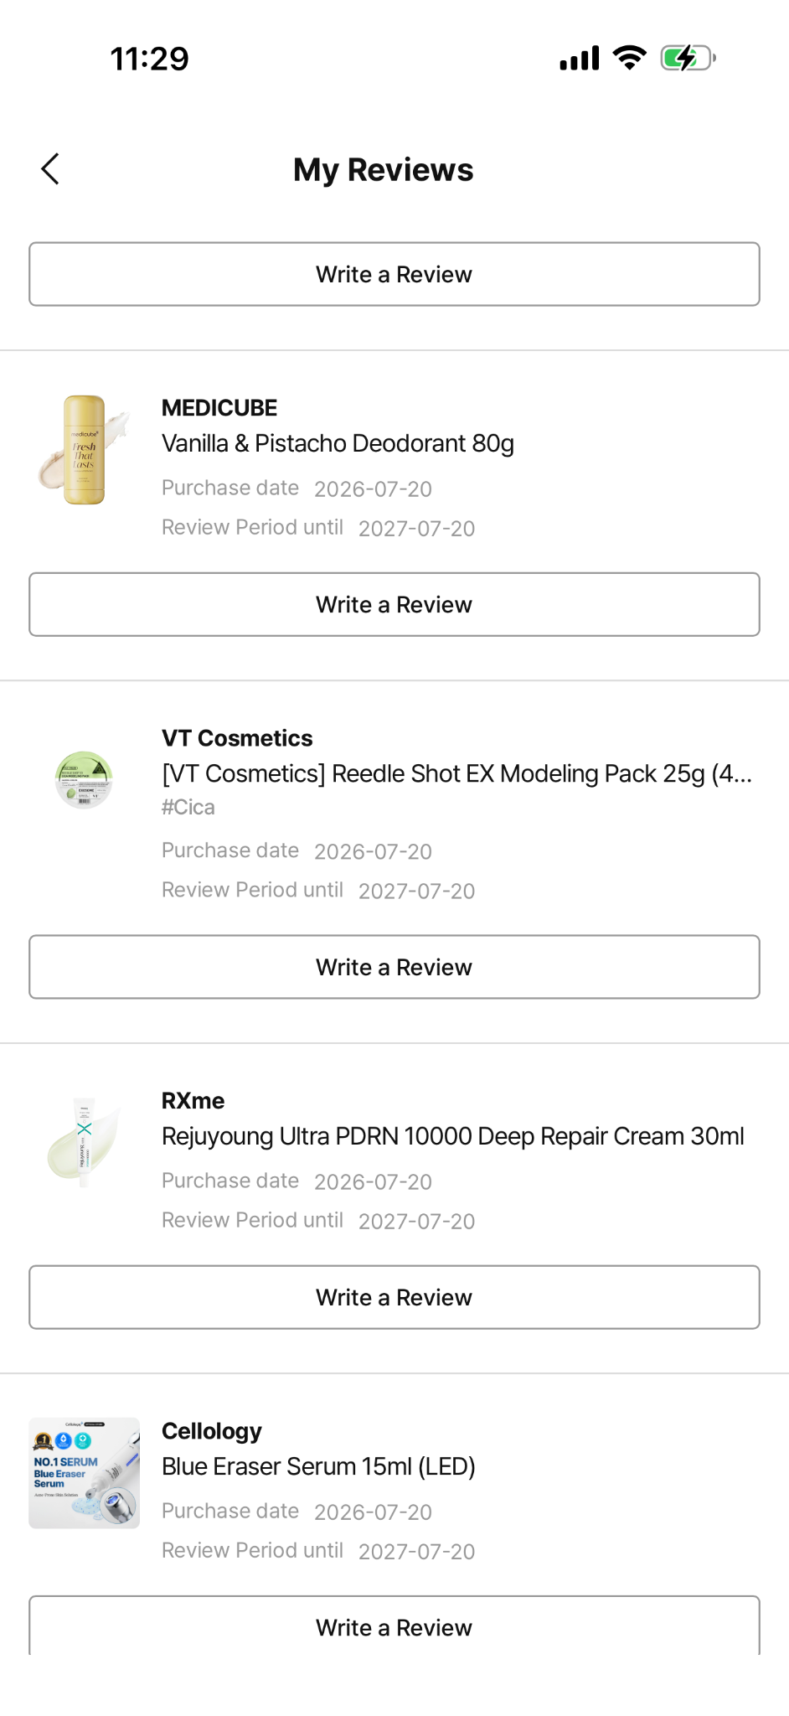789x1716 pixels.
Task: Open the Cellology Blue Eraser Serum thumbnail
Action: pos(85,1473)
